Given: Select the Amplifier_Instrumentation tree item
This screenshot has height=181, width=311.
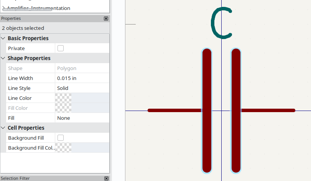Looking at the screenshot, I should [x=38, y=8].
